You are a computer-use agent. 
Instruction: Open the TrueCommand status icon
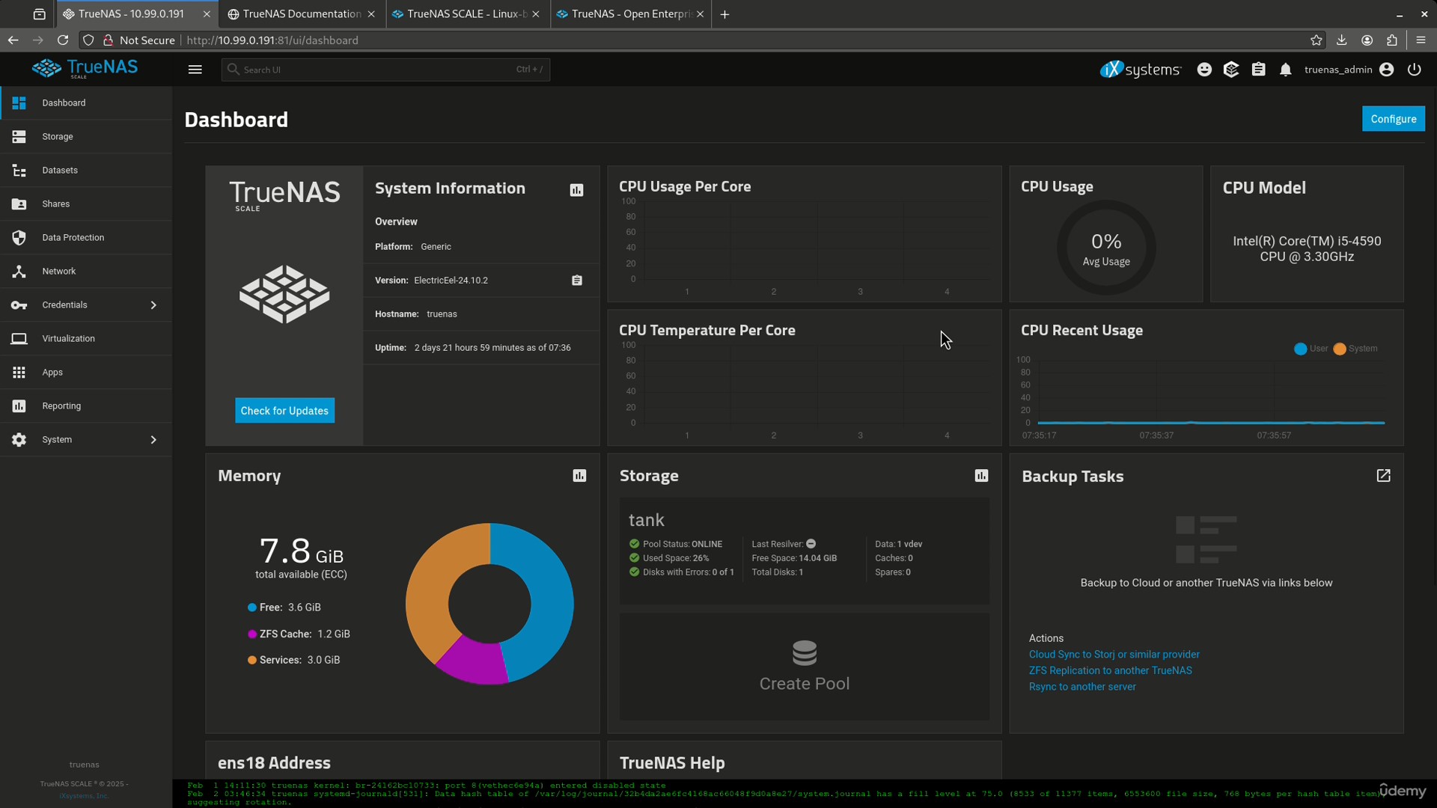click(1231, 70)
